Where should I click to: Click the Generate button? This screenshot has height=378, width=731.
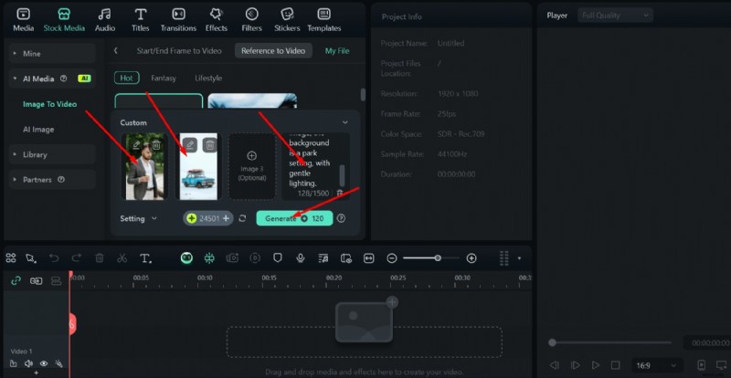pos(294,219)
